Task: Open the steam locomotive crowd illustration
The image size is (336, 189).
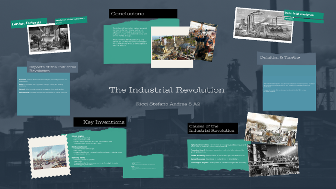Action: [x=271, y=128]
